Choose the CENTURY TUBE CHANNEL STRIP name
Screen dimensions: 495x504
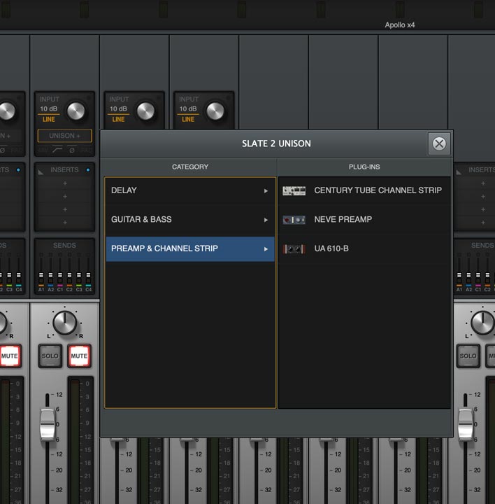(378, 190)
